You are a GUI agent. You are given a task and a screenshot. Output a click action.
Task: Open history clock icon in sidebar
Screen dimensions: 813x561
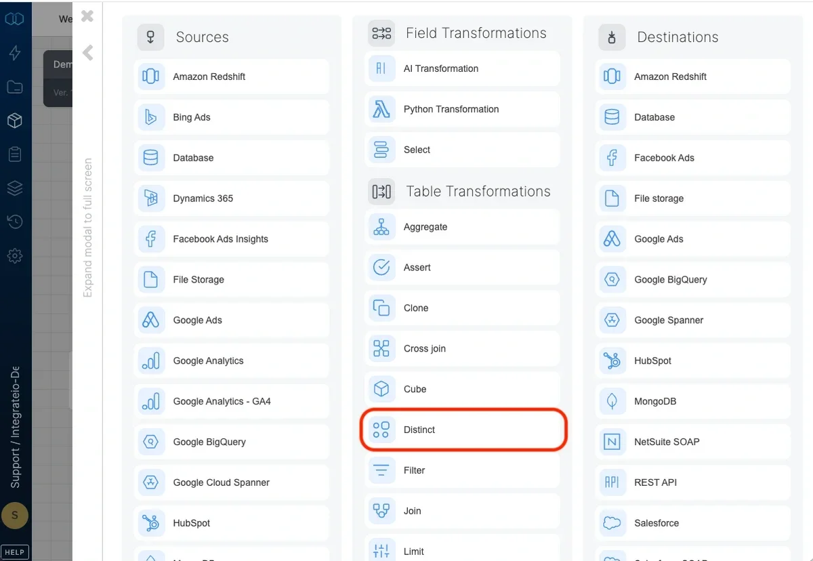(15, 222)
